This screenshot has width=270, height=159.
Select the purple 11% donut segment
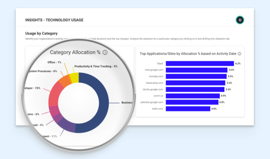click(67, 125)
